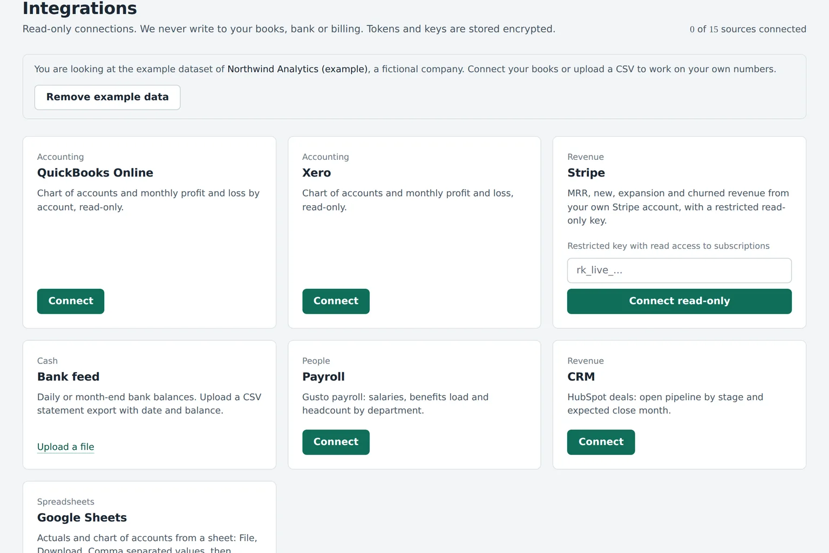Click the 'Cash' category label
829x553 pixels.
47,361
